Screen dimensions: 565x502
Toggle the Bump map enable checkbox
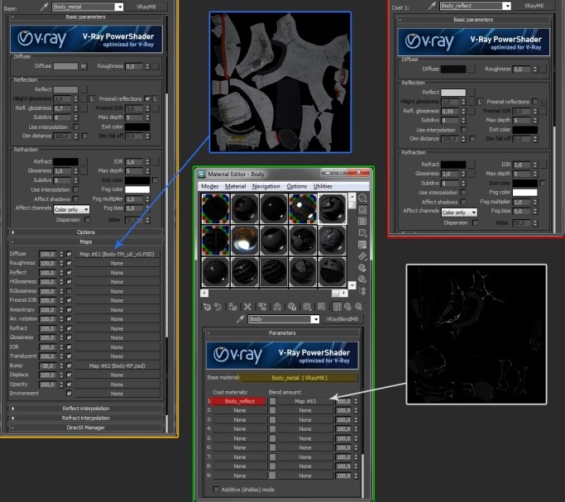click(x=69, y=366)
